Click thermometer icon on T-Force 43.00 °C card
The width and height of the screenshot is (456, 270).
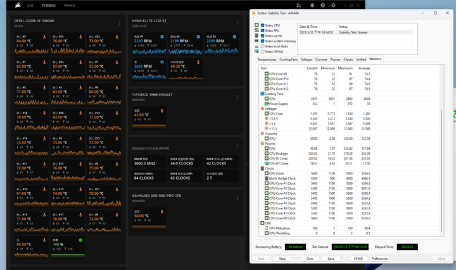tap(162, 111)
